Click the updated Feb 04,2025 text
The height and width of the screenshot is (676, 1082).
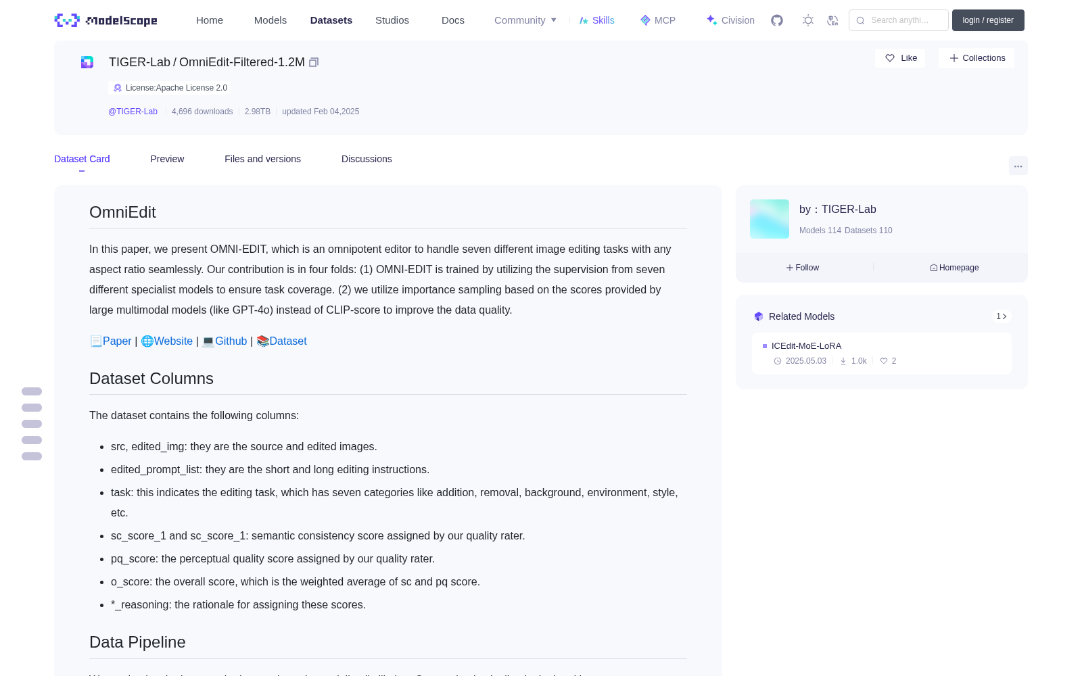click(321, 112)
